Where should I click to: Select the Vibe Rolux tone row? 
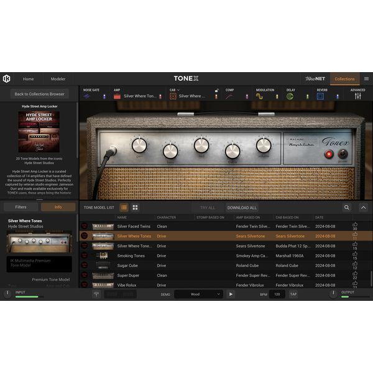point(225,285)
